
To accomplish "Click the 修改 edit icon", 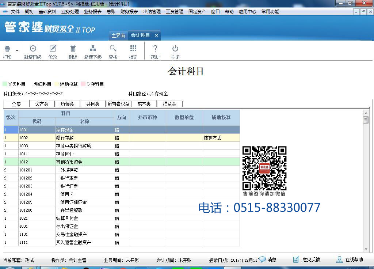I will [53, 49].
